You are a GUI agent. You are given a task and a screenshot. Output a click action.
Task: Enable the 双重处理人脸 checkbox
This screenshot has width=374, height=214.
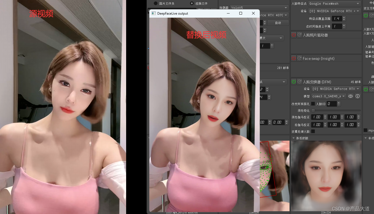pyautogui.click(x=313, y=131)
